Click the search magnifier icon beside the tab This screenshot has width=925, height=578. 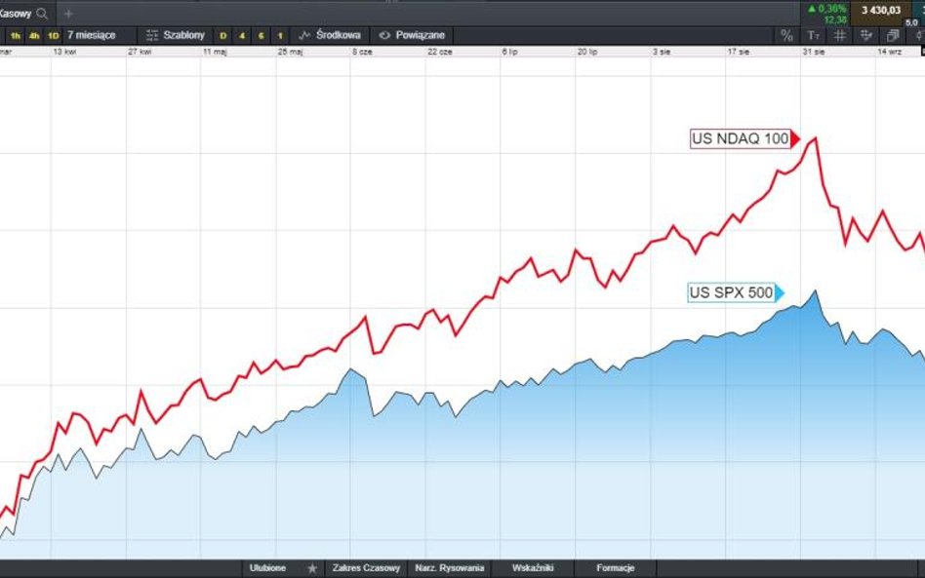pyautogui.click(x=42, y=13)
